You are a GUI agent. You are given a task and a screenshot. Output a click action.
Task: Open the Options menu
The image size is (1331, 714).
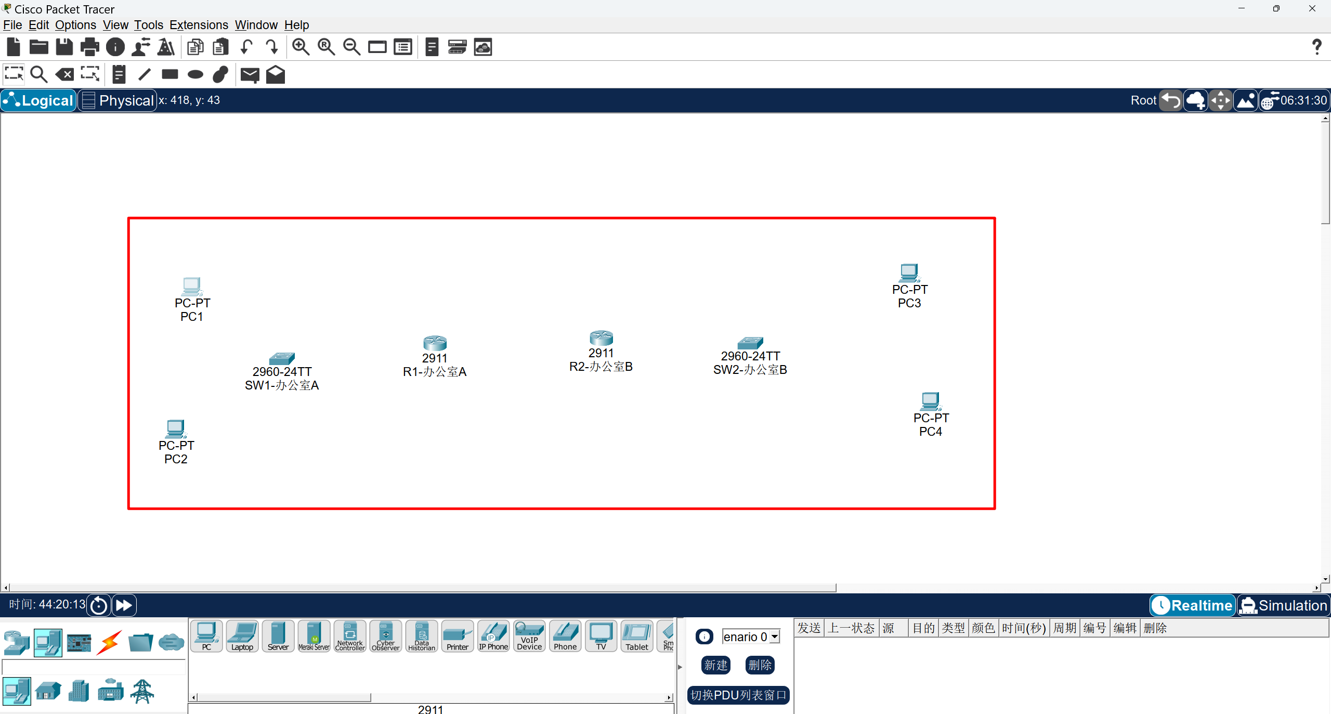(75, 25)
